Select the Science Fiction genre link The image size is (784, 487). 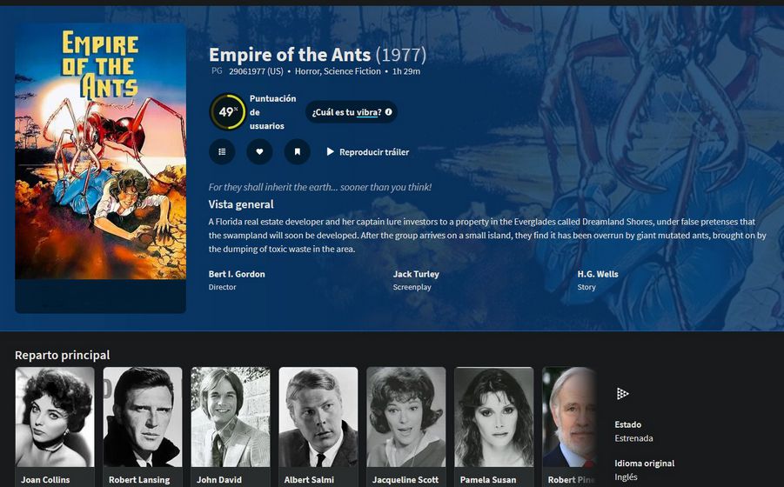coord(352,71)
